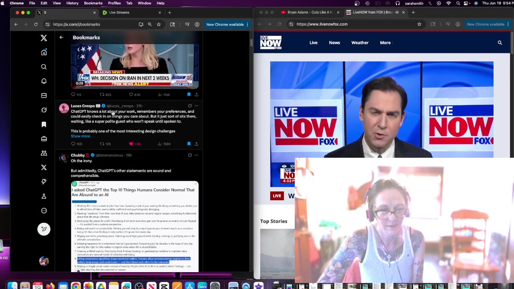This screenshot has width=514, height=289.
Task: Go back using arrow beside Bookmarks heading
Action: (61, 37)
